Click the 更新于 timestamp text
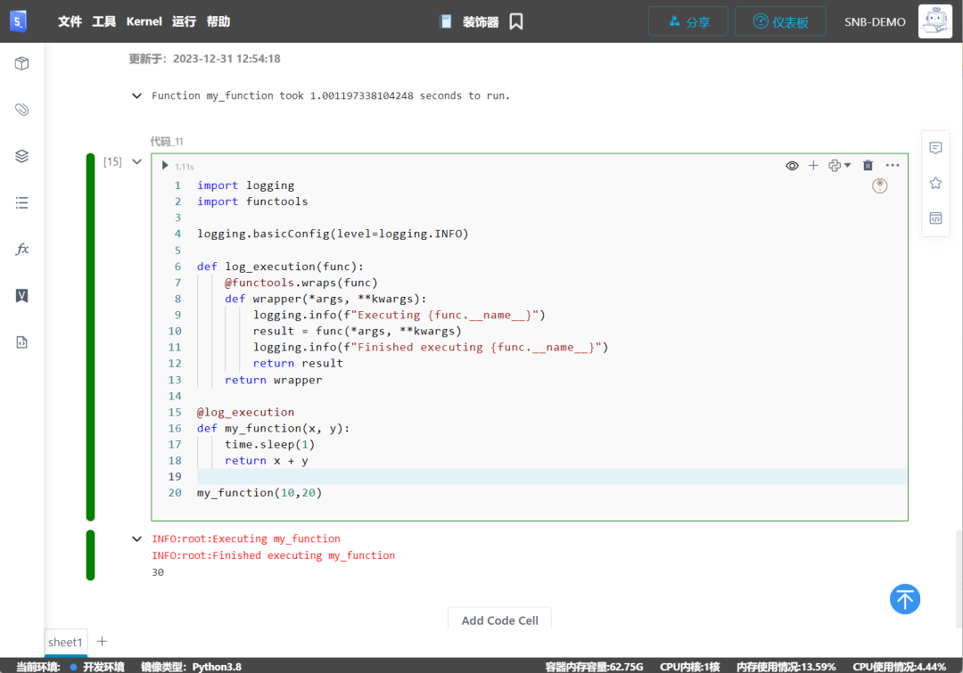Viewport: 963px width, 673px height. (204, 59)
